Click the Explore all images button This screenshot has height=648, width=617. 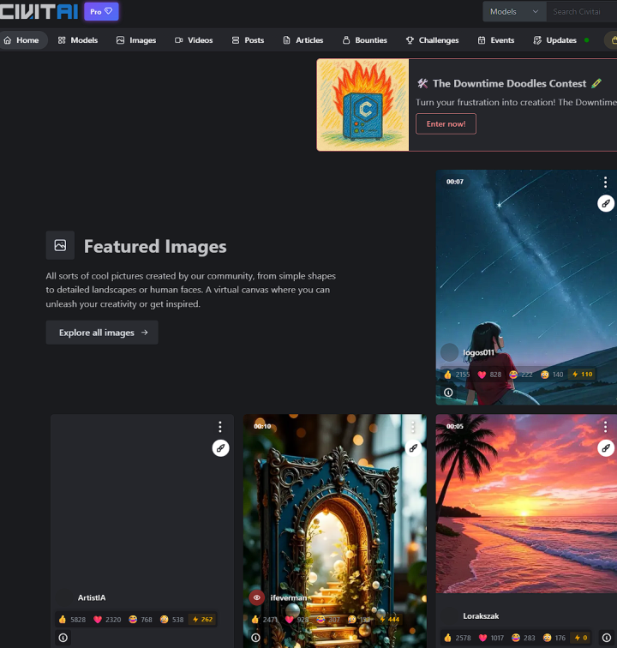[x=102, y=333]
